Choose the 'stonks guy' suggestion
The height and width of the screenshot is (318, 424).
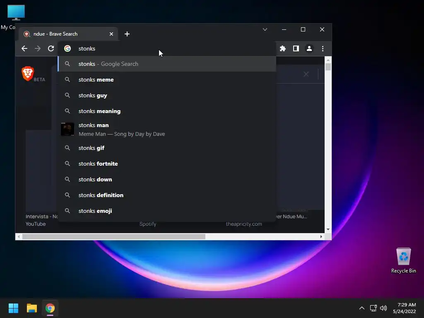tap(167, 95)
